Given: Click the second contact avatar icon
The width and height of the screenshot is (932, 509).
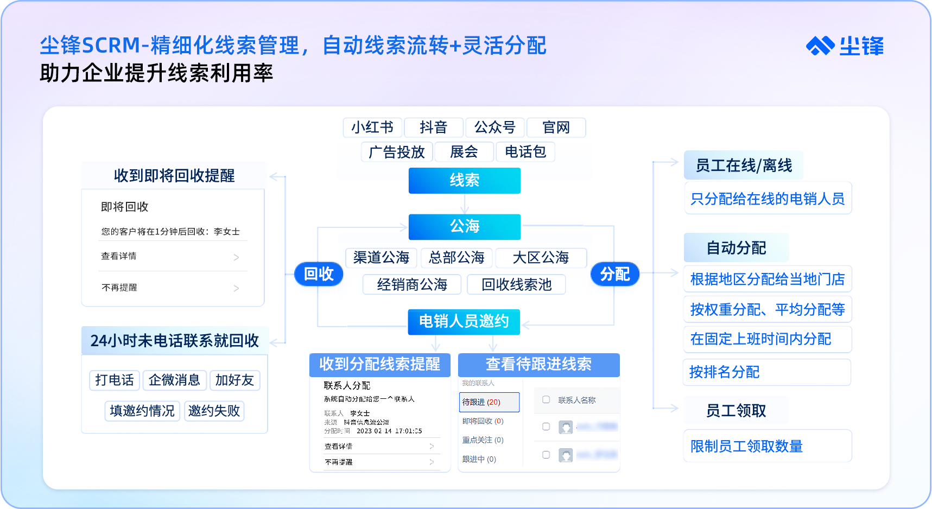Looking at the screenshot, I should pos(566,455).
